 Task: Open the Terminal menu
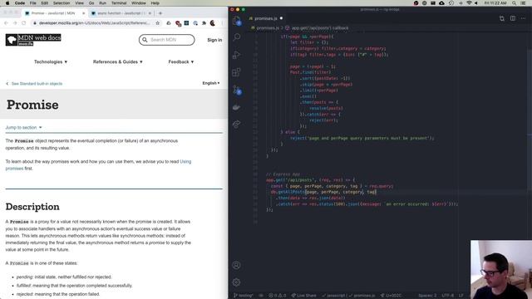pos(119,3)
